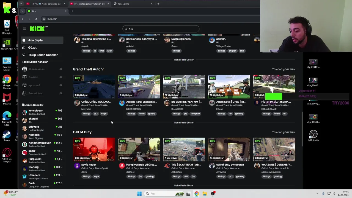Show more under the IRL section
The width and height of the screenshot is (352, 198).
[184, 60]
